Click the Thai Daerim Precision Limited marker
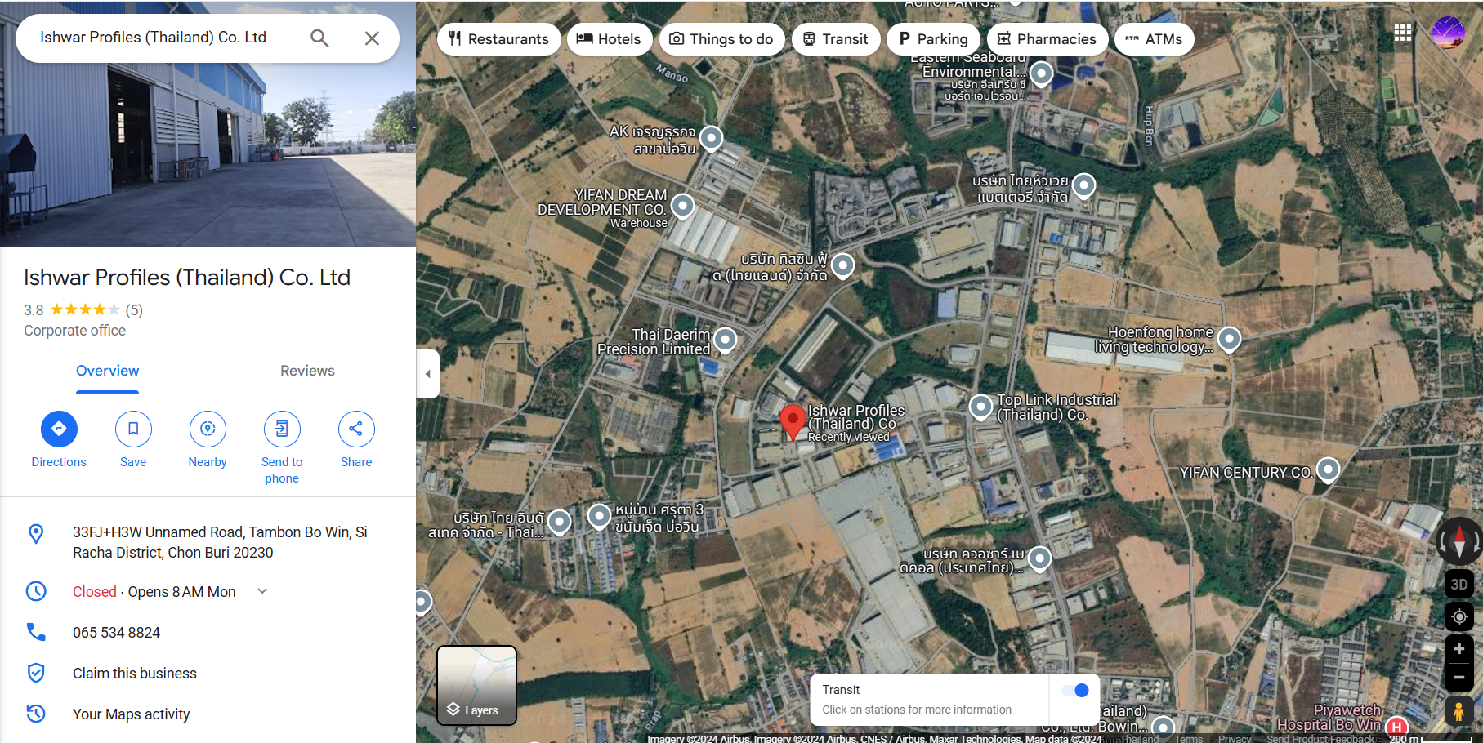Image resolution: width=1483 pixels, height=743 pixels. pyautogui.click(x=726, y=340)
